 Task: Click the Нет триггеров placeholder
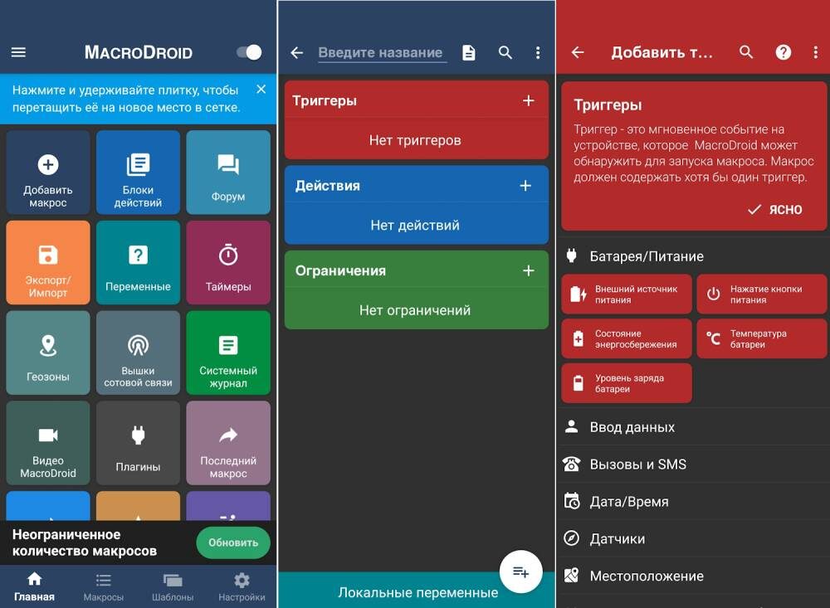point(416,140)
